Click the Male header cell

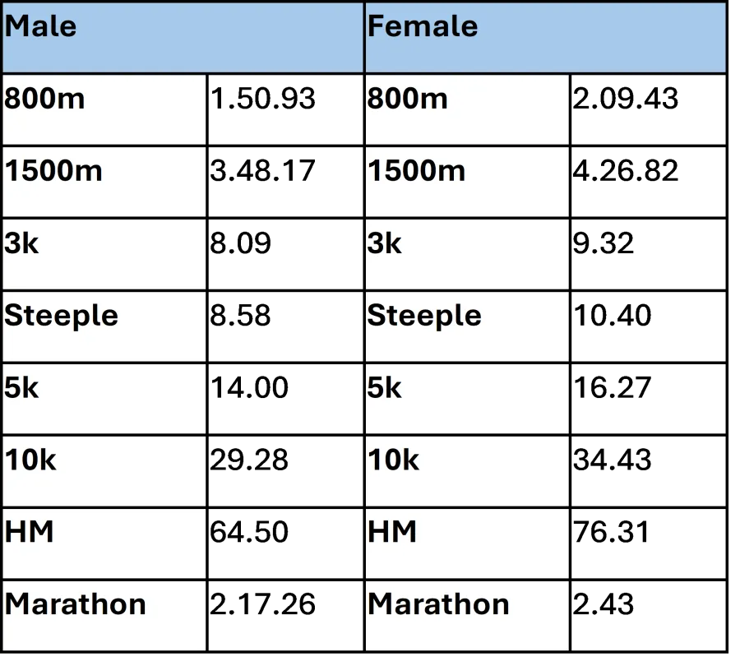(183, 37)
